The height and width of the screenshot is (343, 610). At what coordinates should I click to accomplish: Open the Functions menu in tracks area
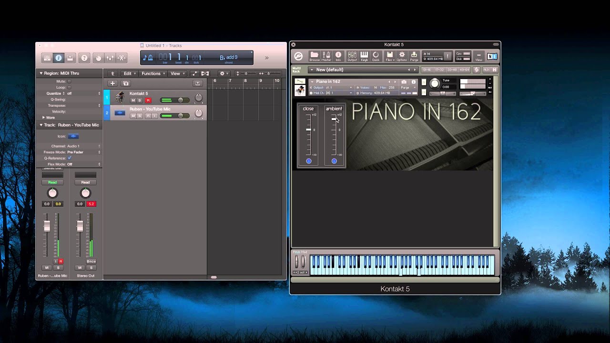coord(152,73)
